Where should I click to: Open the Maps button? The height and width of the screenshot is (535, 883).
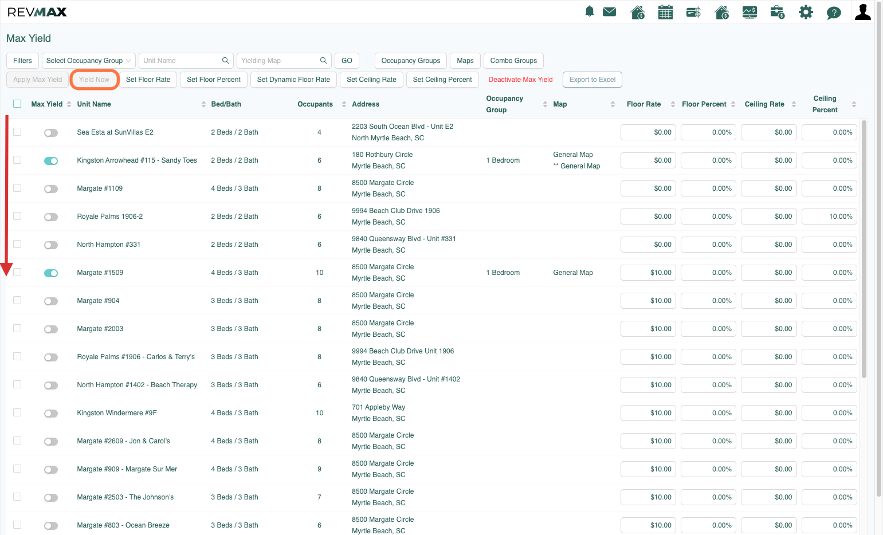465,61
